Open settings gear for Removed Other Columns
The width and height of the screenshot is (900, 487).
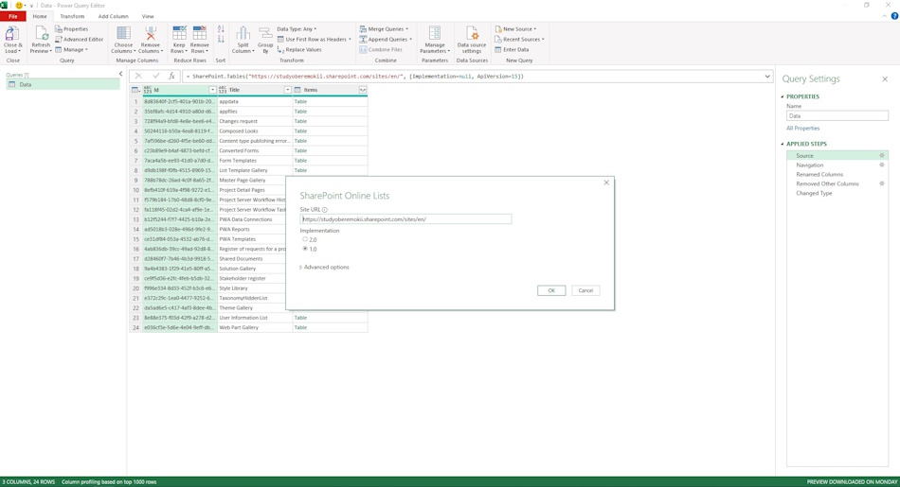point(882,183)
